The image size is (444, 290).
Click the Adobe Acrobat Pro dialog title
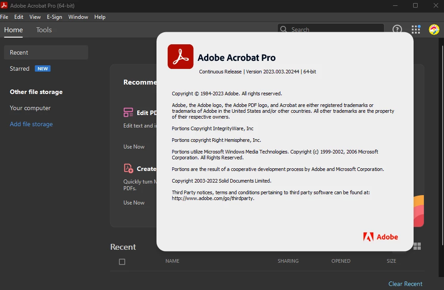(237, 58)
